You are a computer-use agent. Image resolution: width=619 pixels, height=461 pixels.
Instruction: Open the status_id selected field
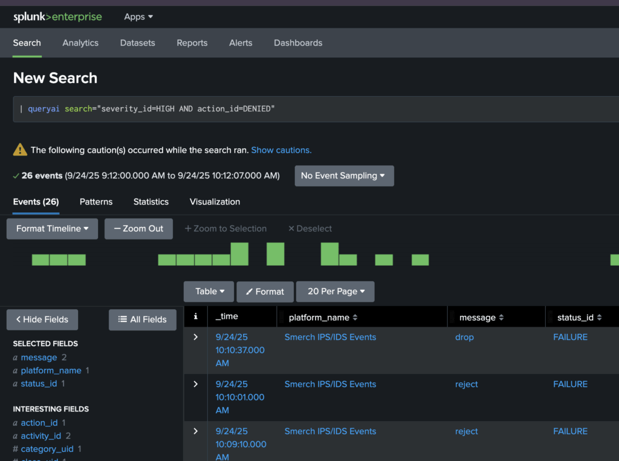pyautogui.click(x=39, y=384)
